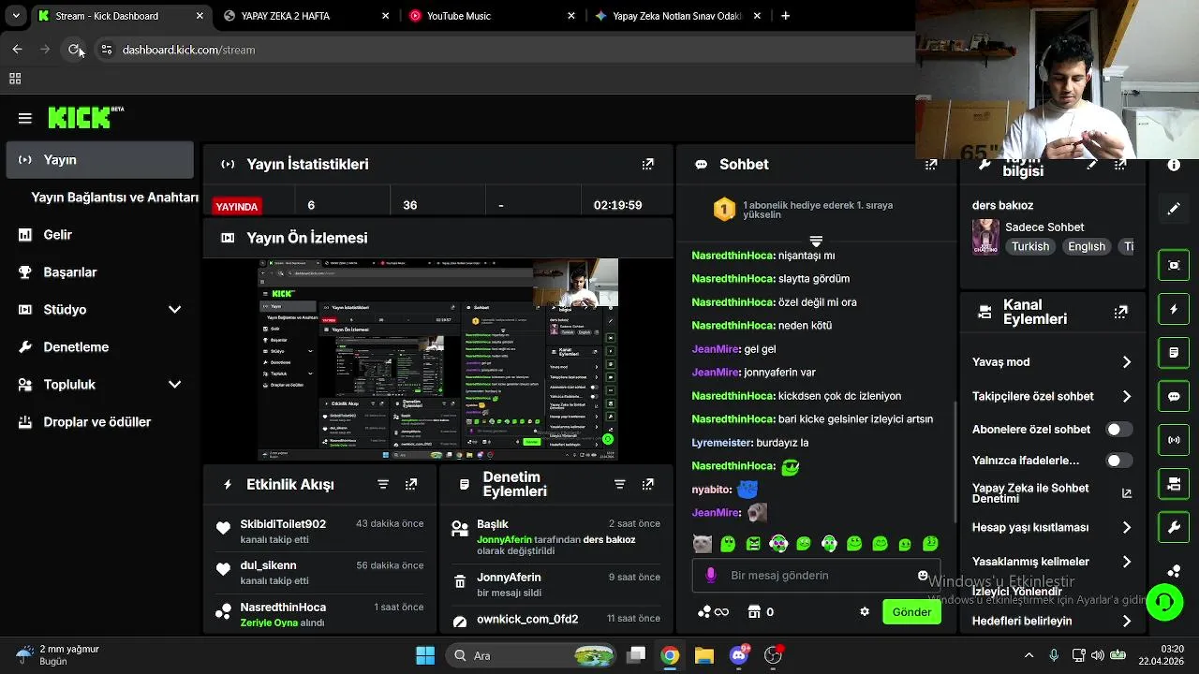Image resolution: width=1199 pixels, height=674 pixels.
Task: Toggle Abonelere özel sohbet switch
Action: tap(1118, 430)
